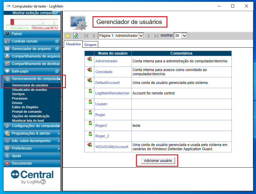256x194 pixels.
Task: Click the compact view arrow icon
Action: click(57, 13)
